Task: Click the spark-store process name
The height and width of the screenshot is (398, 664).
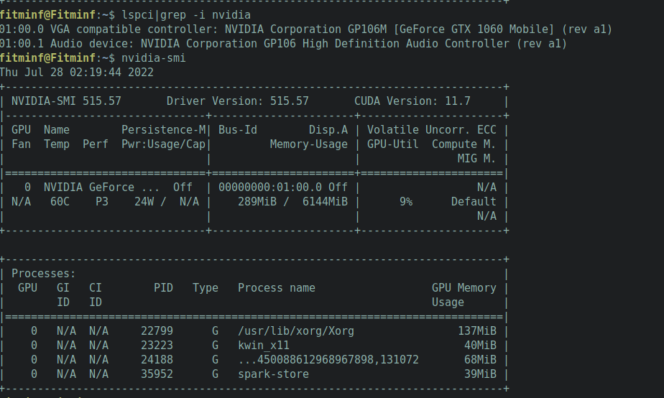Action: coord(273,374)
